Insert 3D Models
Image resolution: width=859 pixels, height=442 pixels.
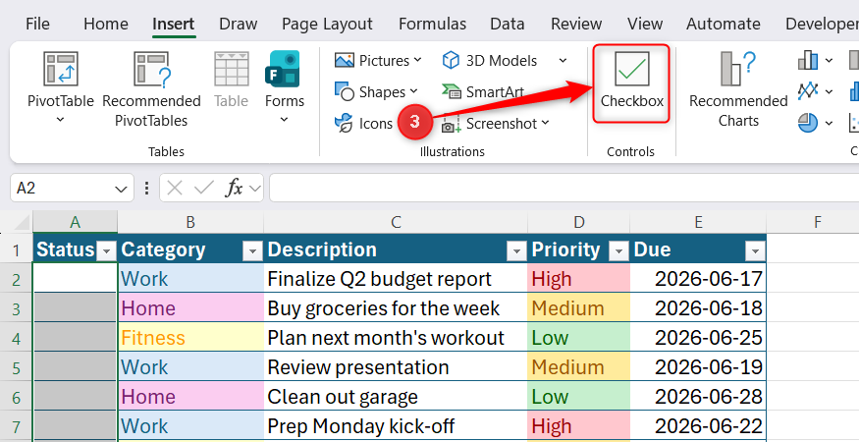click(490, 60)
